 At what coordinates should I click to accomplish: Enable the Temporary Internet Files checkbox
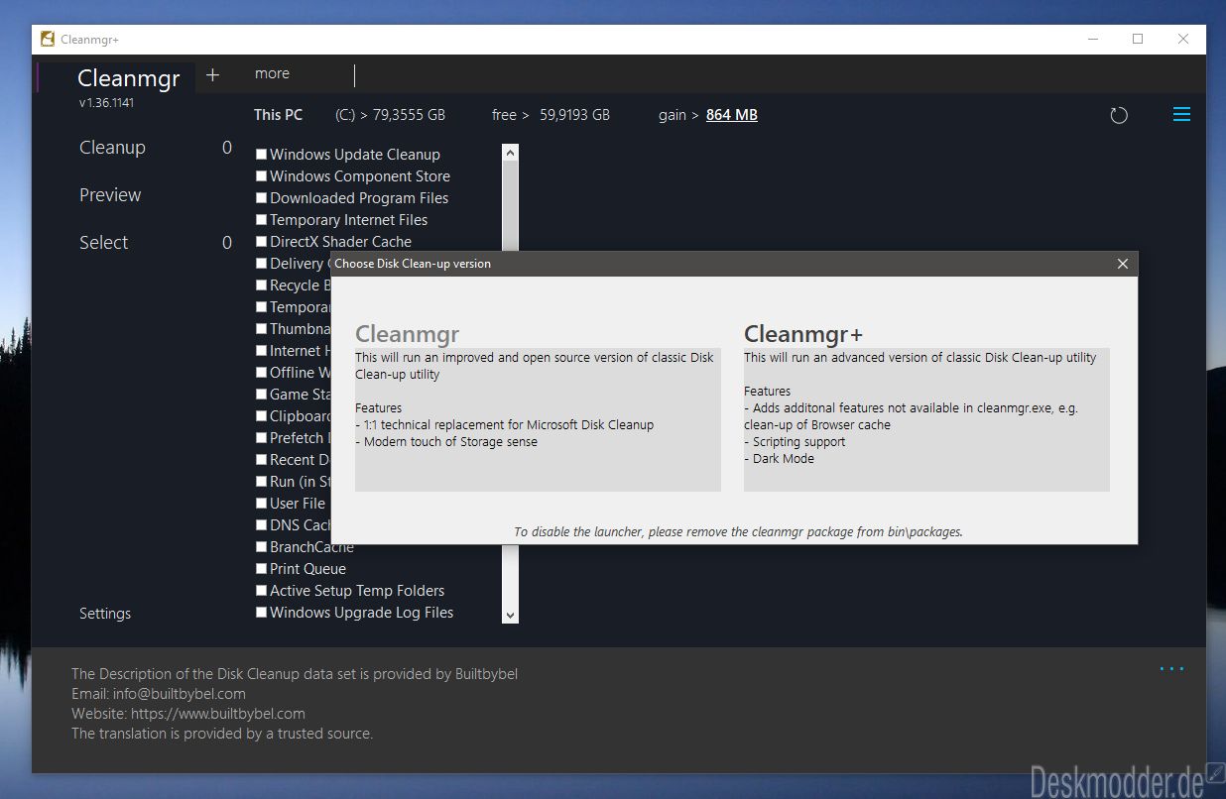coord(261,220)
